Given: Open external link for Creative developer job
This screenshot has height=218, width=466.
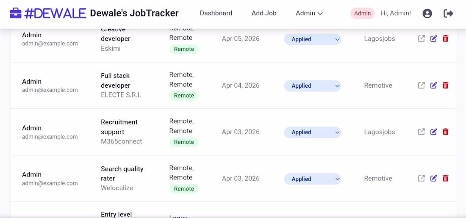Looking at the screenshot, I should (422, 39).
